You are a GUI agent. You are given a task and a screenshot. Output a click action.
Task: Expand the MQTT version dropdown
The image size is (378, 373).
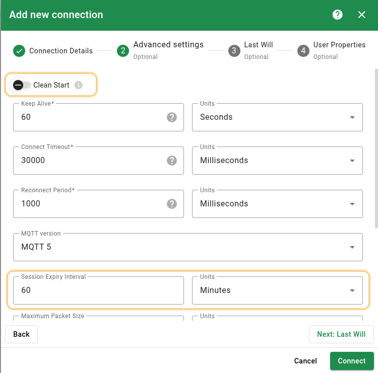tap(187, 247)
